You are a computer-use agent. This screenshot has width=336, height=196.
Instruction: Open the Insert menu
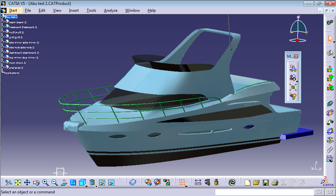(x=74, y=10)
